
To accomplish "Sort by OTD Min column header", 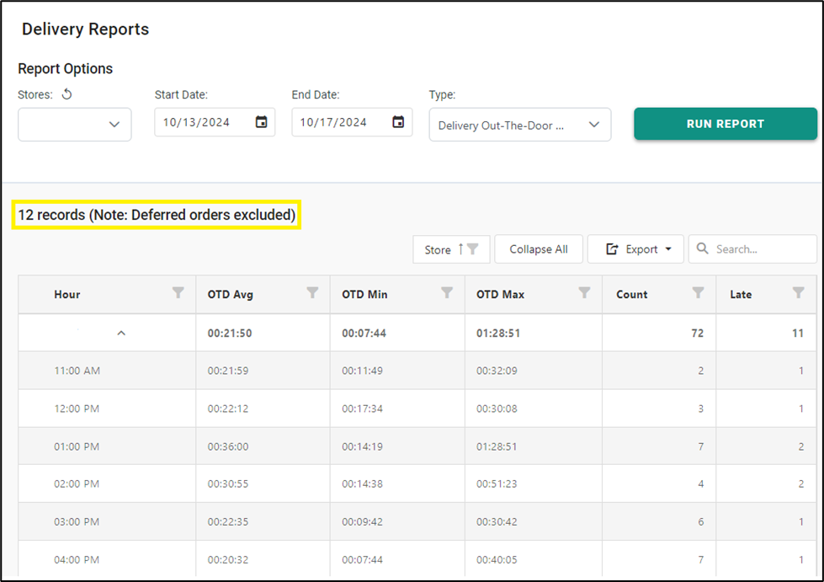I will pyautogui.click(x=364, y=295).
